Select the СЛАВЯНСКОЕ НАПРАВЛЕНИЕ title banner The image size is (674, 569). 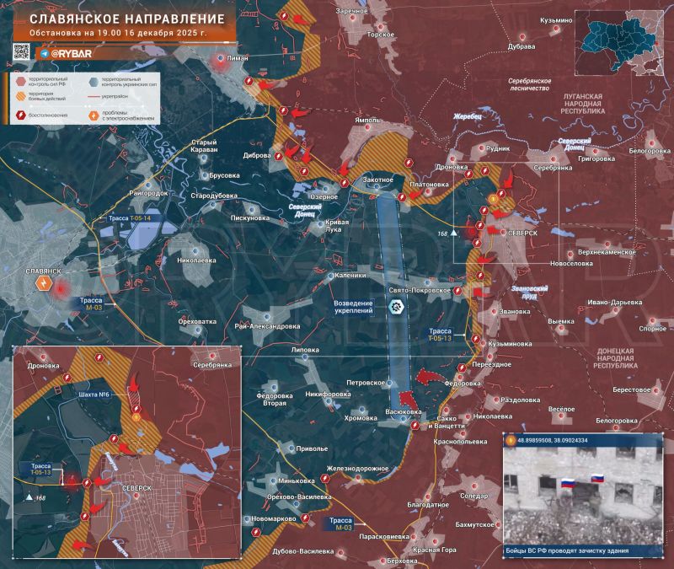126,21
